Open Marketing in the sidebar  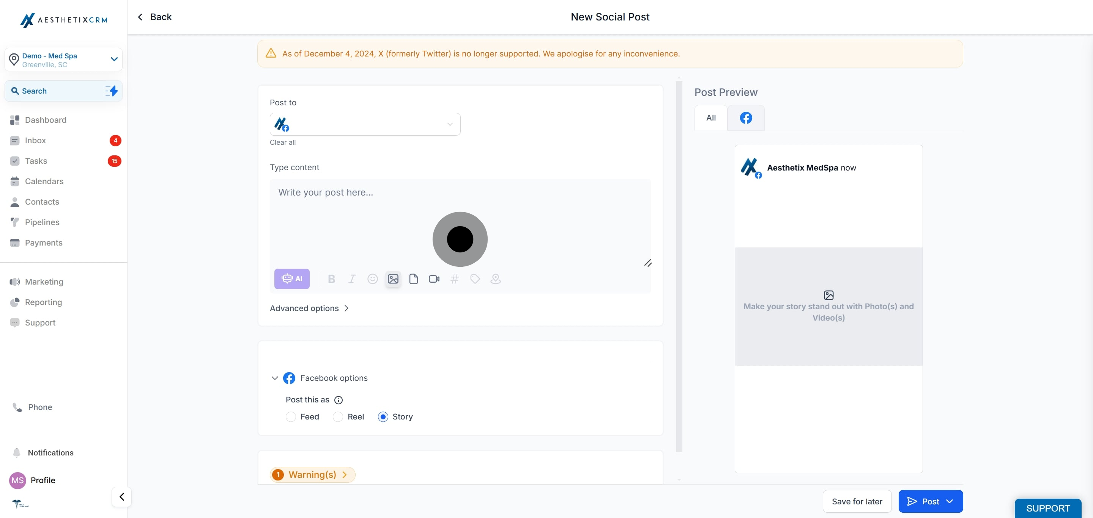(x=44, y=282)
